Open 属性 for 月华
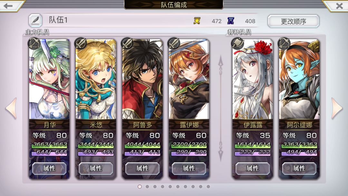 49,169
